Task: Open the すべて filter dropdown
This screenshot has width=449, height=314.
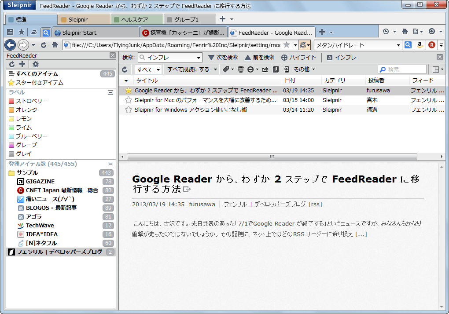Action: click(148, 69)
